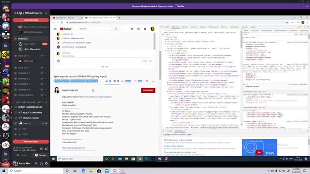Start screen share with Screen button
Screen dimensions: 310x174
41,155
